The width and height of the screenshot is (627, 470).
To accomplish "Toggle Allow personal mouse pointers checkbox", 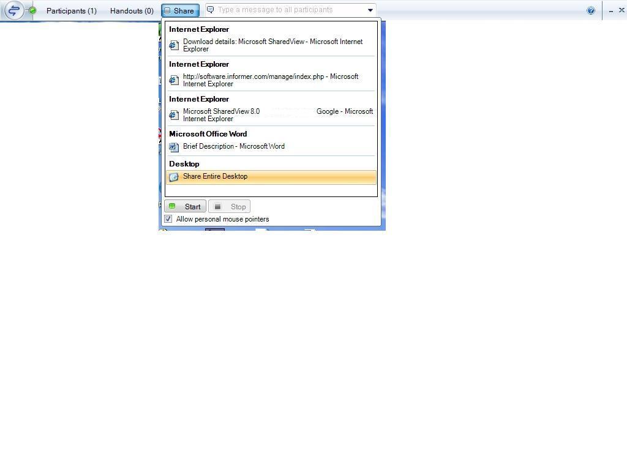I will 168,219.
